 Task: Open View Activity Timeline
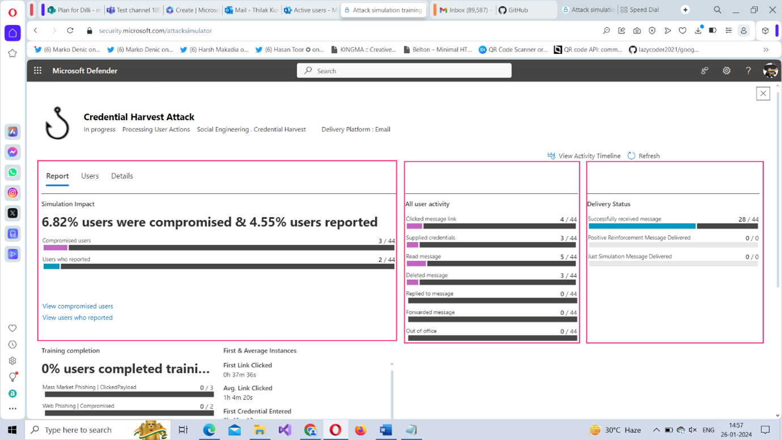click(x=584, y=156)
